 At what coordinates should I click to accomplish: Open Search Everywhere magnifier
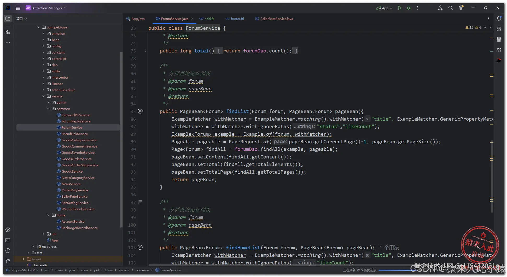(451, 8)
